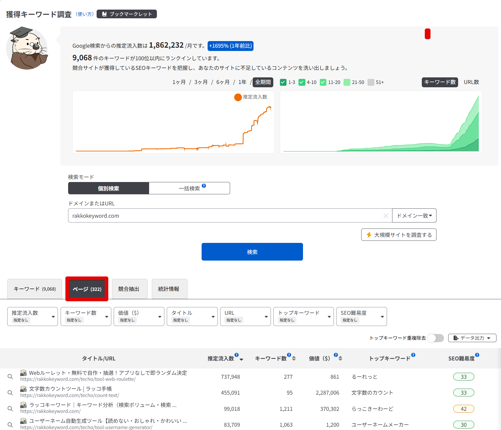Uncheck the 4-10 rank checkbox

[302, 82]
